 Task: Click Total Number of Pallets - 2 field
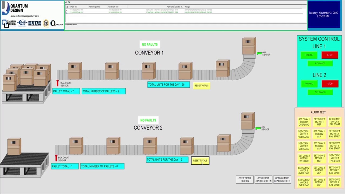pos(103,91)
